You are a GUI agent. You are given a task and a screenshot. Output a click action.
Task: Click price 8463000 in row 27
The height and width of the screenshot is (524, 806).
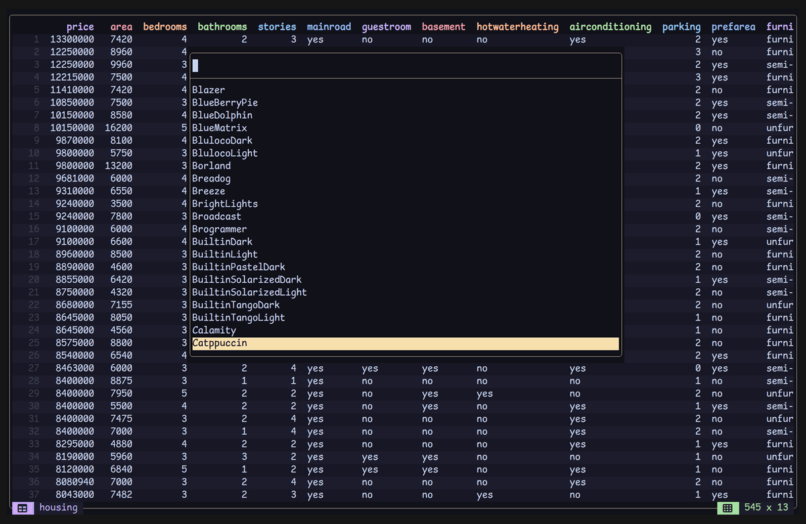[75, 368]
